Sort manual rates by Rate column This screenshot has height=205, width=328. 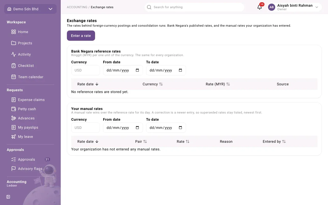point(183,141)
